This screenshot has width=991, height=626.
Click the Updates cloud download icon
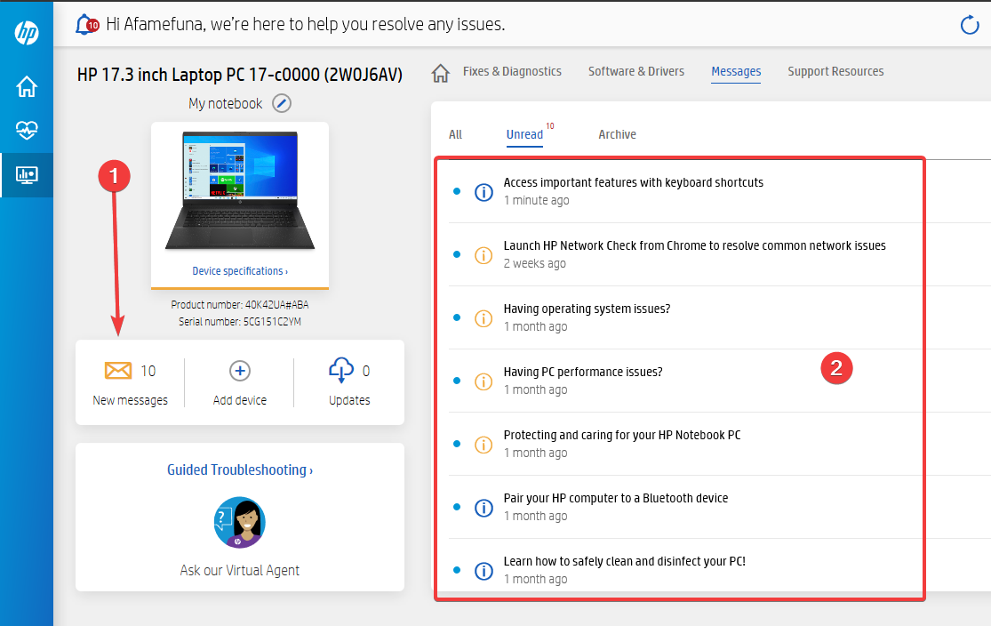pos(341,370)
